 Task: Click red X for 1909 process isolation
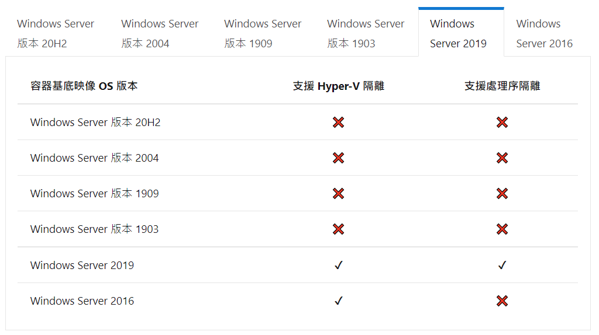[502, 194]
